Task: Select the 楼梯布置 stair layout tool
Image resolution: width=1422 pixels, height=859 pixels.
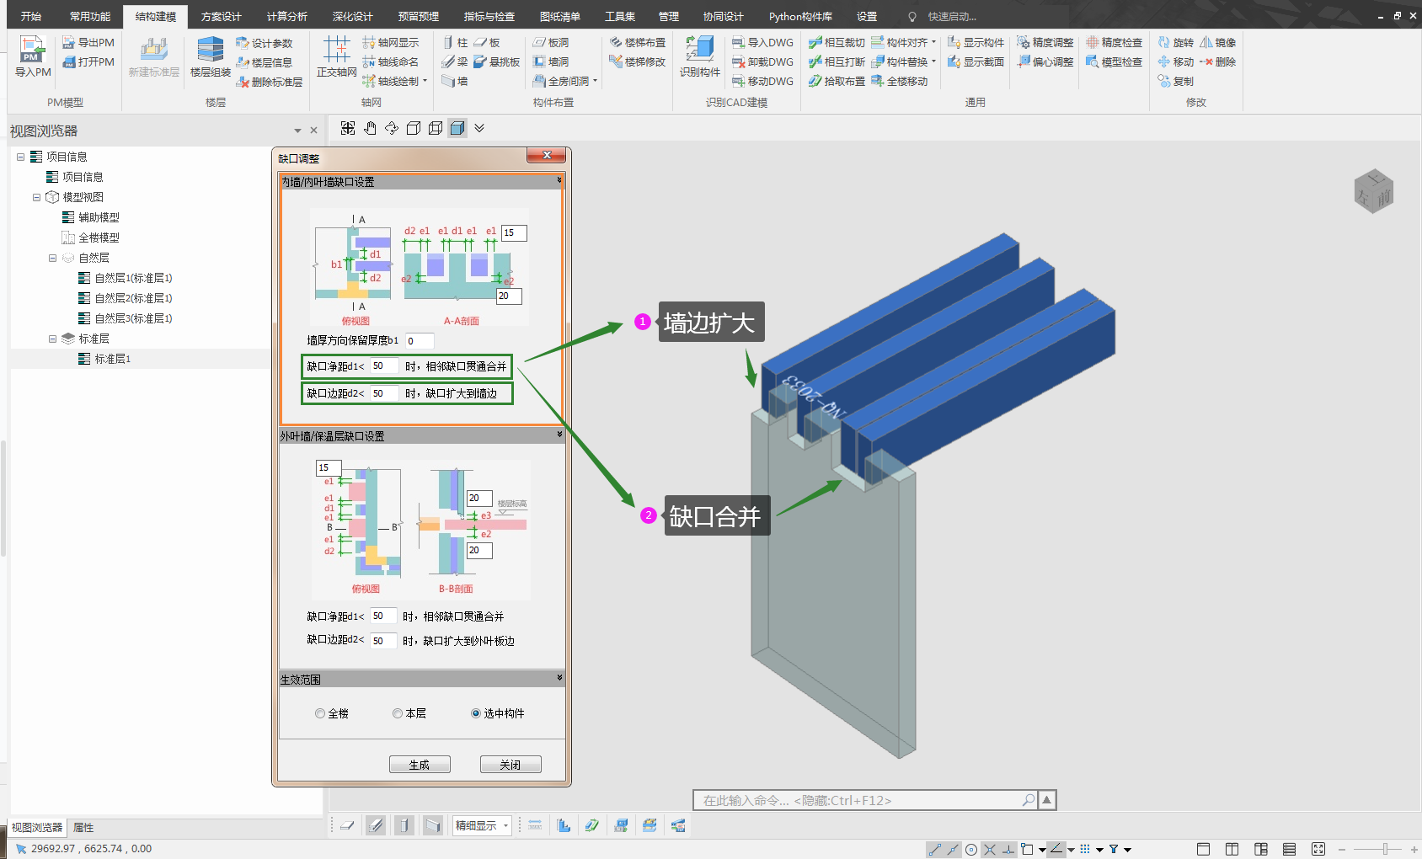Action: point(638,42)
